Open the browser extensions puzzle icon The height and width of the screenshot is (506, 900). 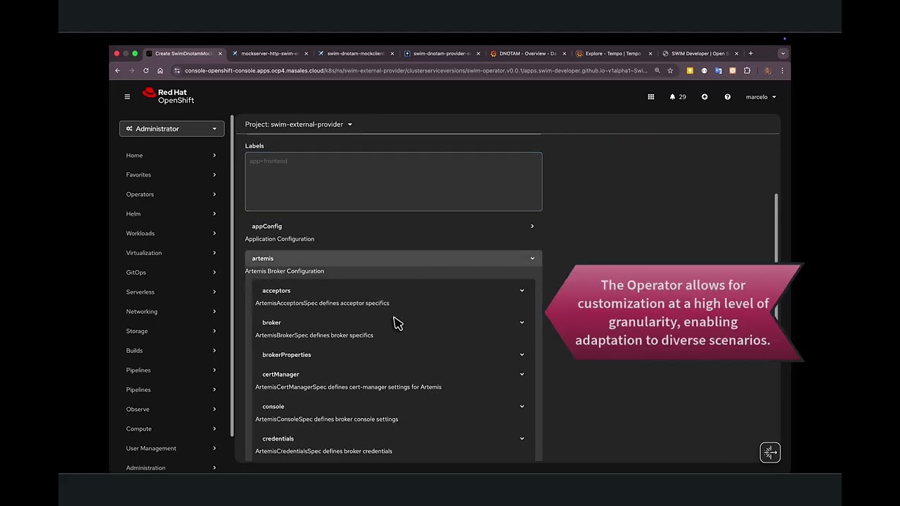pos(747,70)
